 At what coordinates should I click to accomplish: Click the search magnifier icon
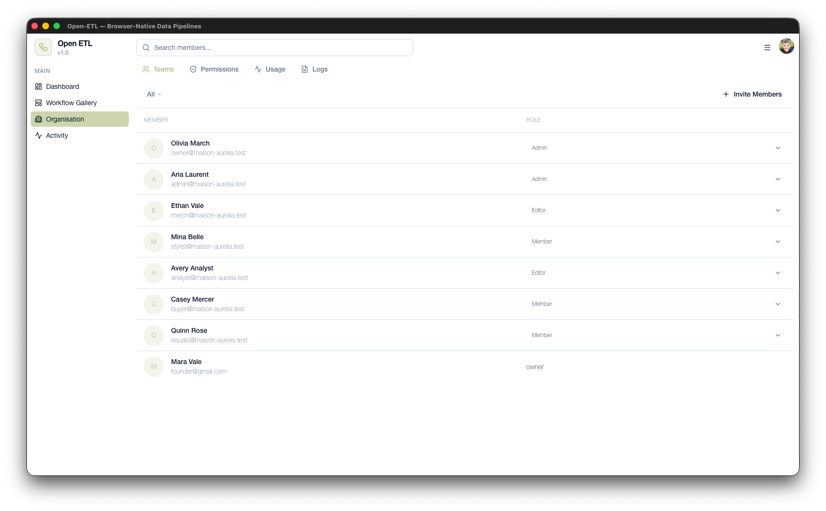[x=146, y=48]
